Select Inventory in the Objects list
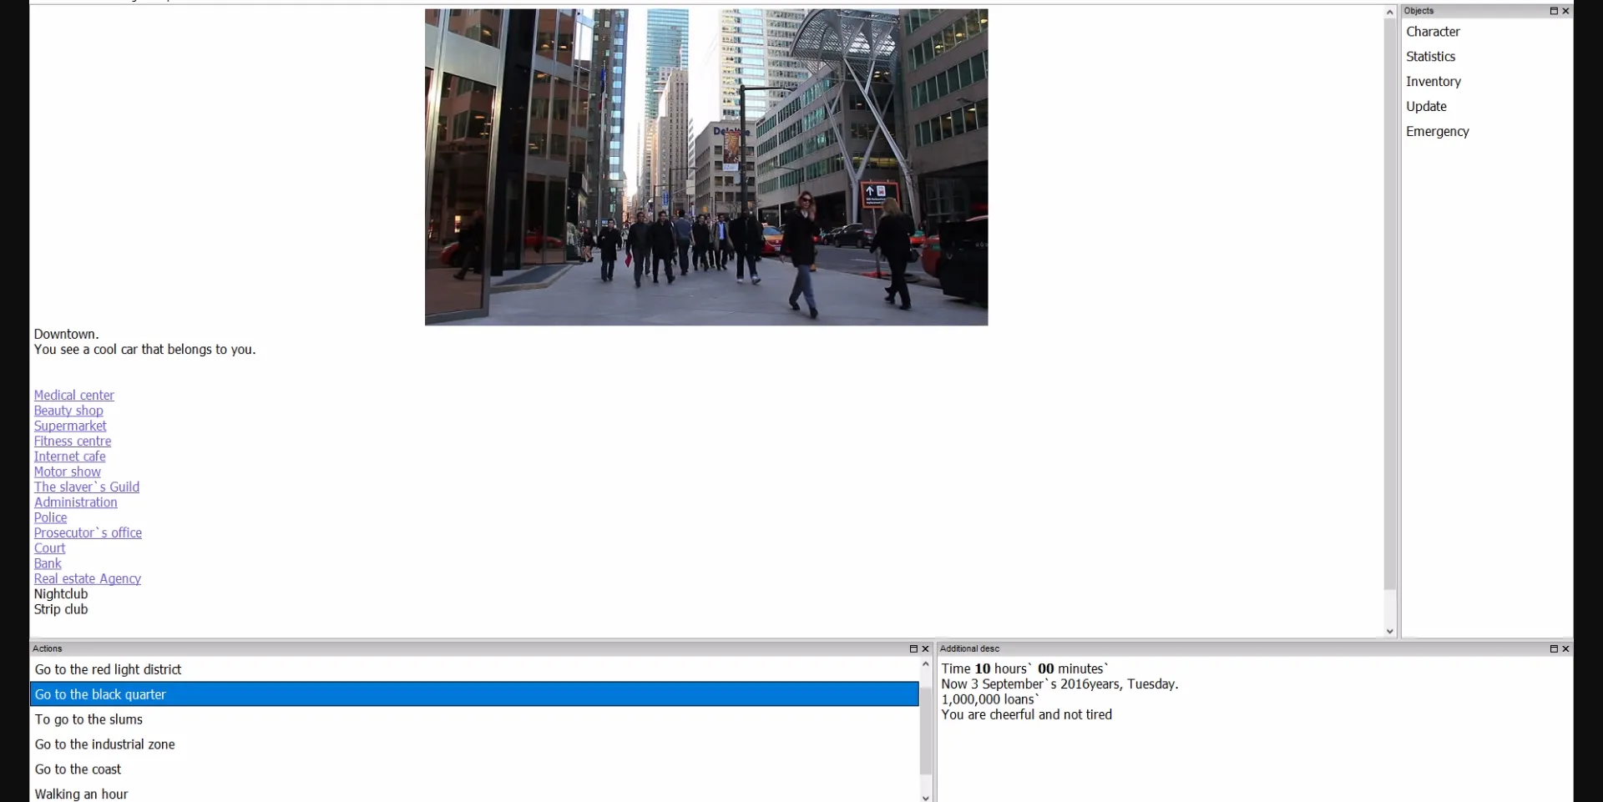Viewport: 1603px width, 802px height. point(1433,82)
